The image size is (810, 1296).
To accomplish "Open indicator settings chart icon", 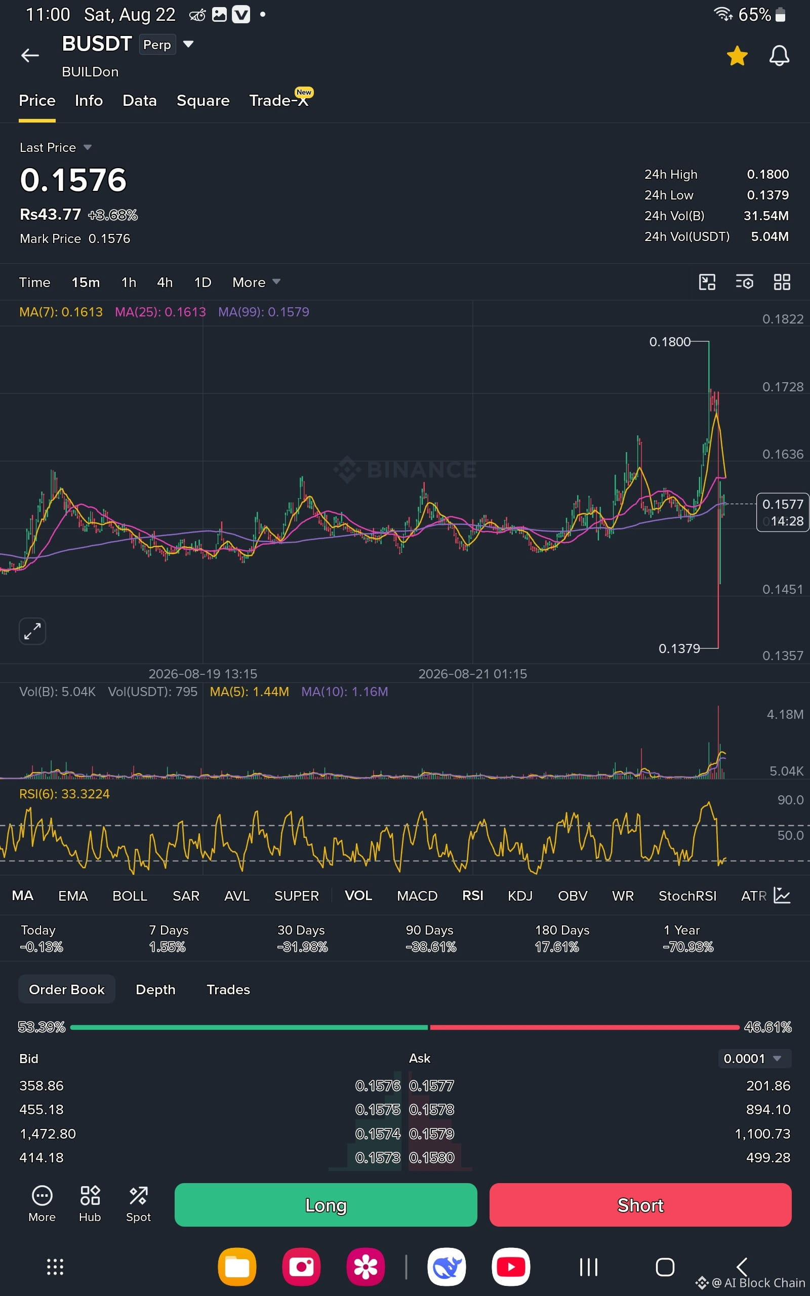I will (x=782, y=896).
